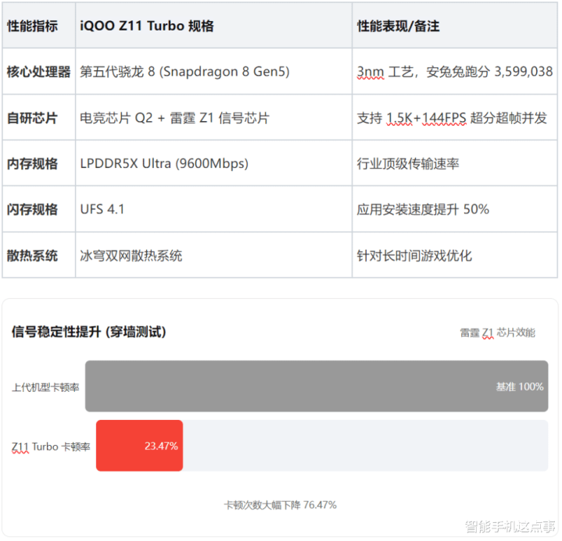Click the 自研芯片 row label

32,118
